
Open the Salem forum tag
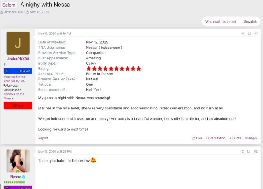tap(9, 5)
